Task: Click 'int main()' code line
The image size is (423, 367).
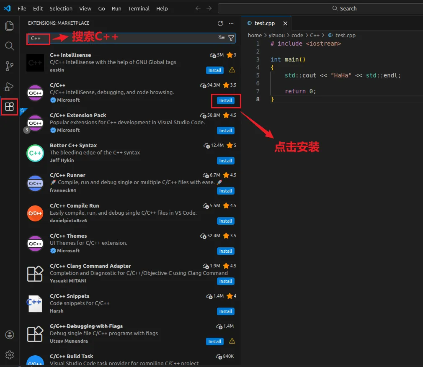Action: [288, 59]
